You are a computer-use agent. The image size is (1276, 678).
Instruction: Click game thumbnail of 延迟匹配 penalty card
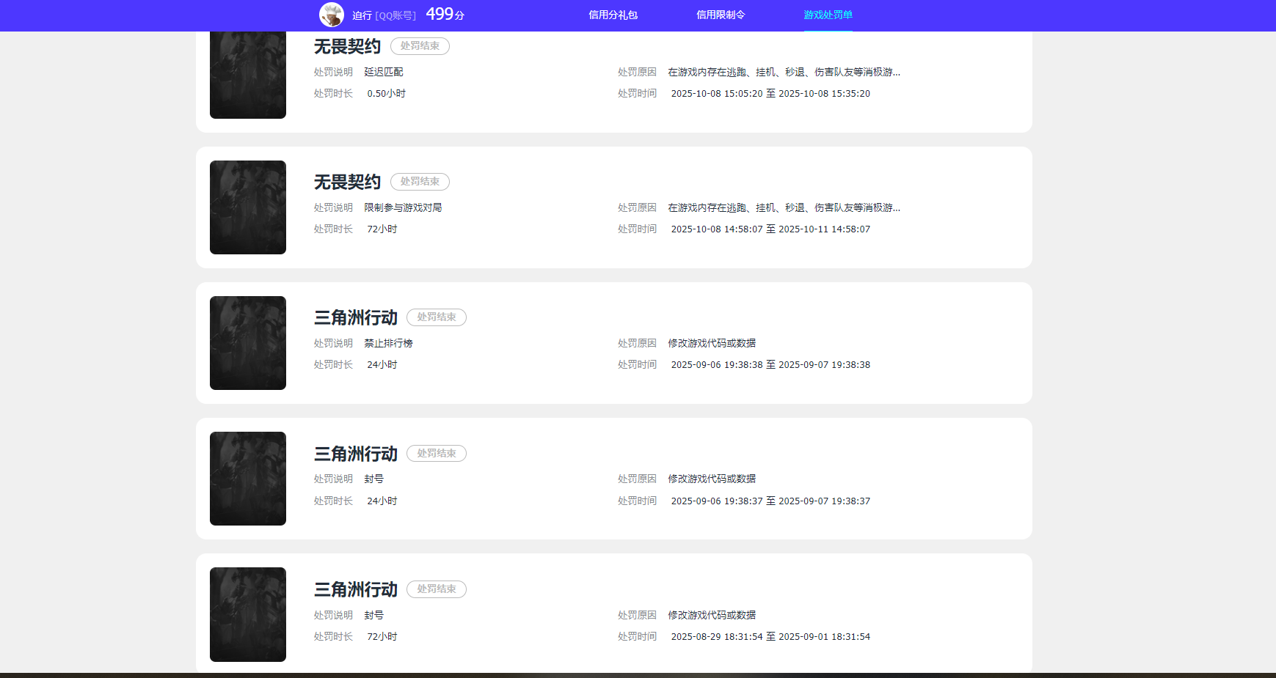[248, 75]
